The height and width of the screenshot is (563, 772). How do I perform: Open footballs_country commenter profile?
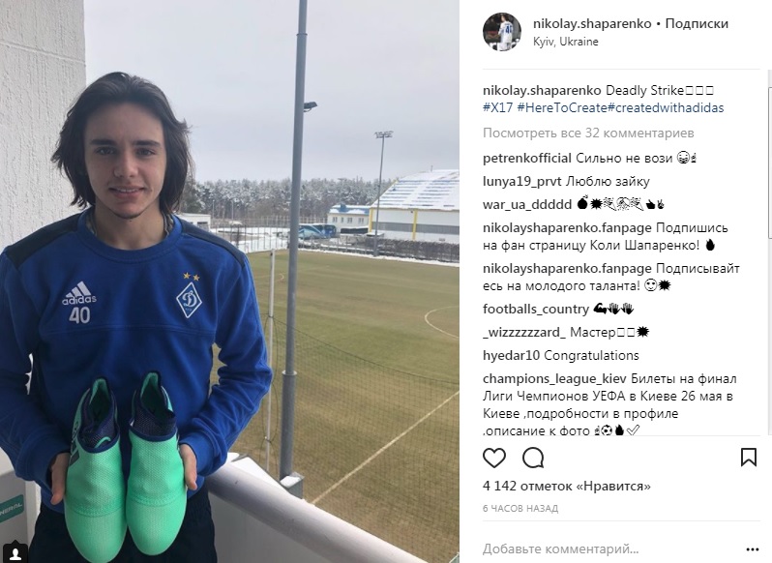click(x=536, y=309)
